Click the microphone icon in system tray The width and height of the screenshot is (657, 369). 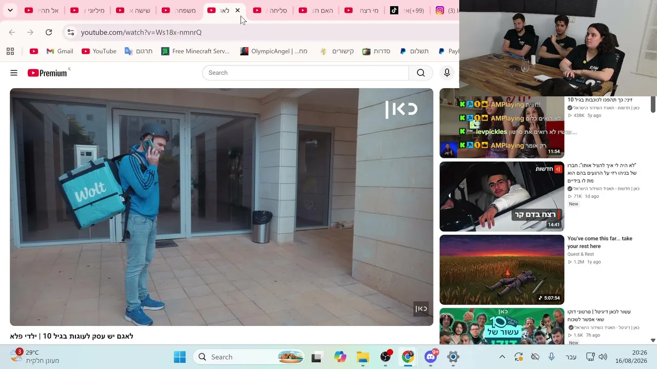coord(551,357)
